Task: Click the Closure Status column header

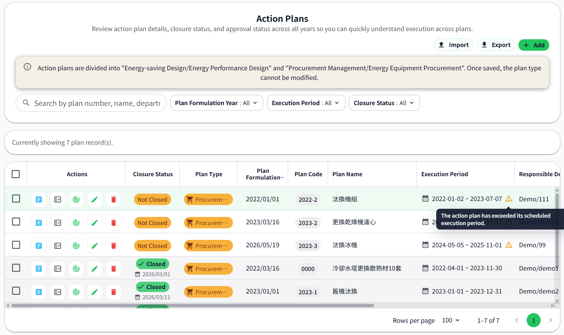Action: 153,174
